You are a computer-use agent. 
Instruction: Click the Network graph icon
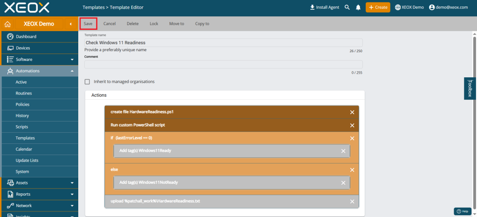click(x=10, y=205)
